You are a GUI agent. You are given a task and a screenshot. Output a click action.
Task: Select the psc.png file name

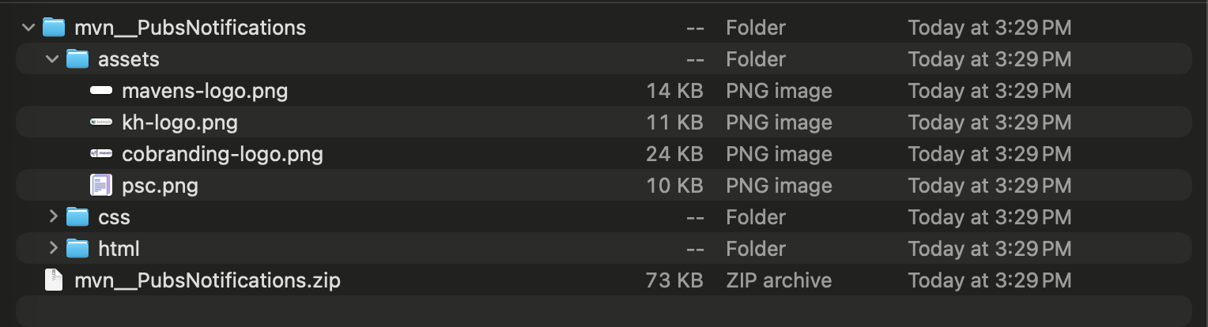160,186
